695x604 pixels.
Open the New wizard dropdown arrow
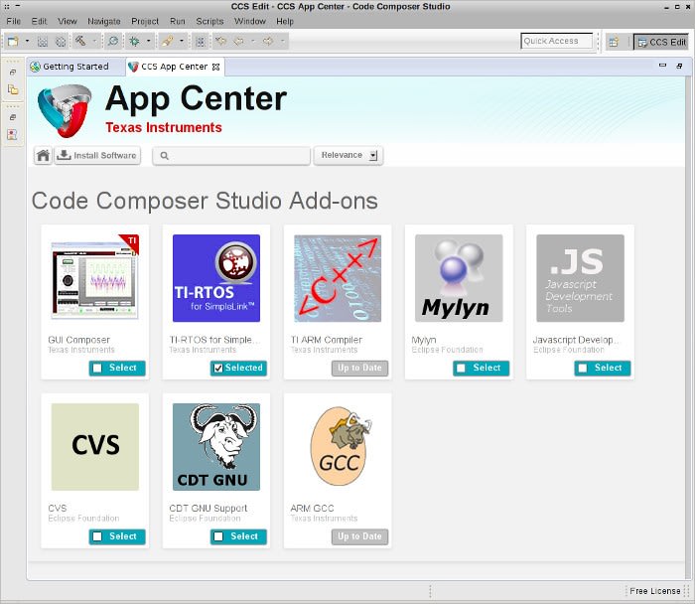tap(27, 42)
